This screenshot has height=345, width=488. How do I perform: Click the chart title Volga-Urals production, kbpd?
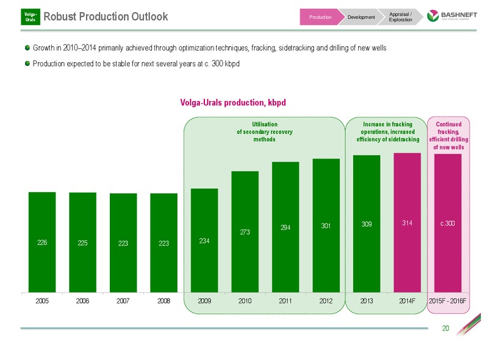[x=233, y=102]
